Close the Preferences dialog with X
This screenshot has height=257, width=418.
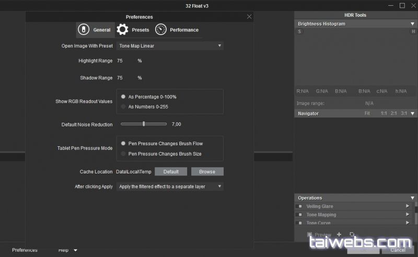249,17
